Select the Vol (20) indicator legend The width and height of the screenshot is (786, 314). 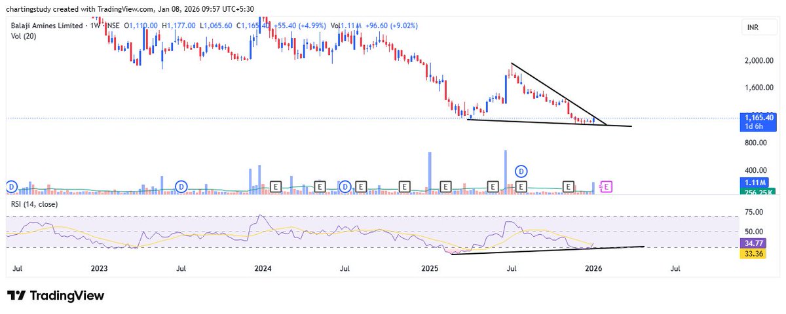point(25,35)
